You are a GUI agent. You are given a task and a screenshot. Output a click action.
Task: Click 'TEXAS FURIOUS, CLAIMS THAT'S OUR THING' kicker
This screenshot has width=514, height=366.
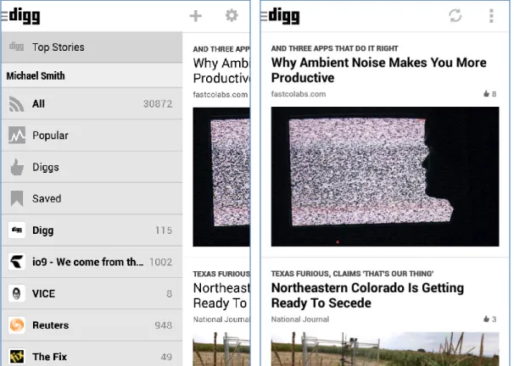[352, 274]
